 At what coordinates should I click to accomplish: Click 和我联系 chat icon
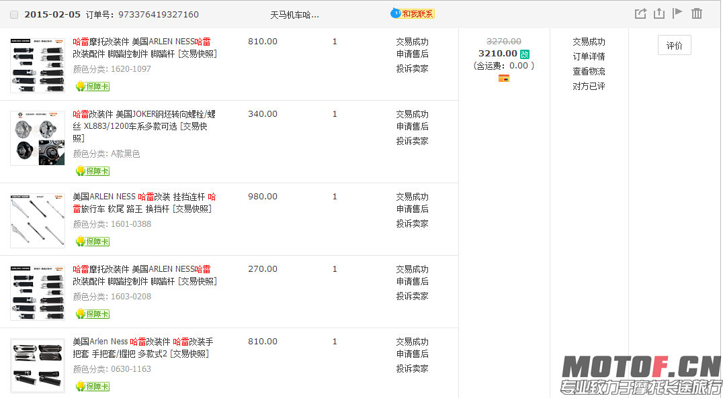click(x=413, y=13)
